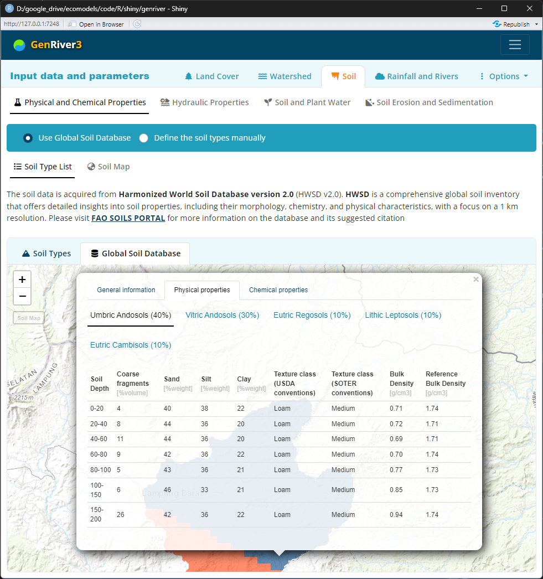Click the Soil tab's orange icon
This screenshot has height=579, width=543.
tap(335, 76)
